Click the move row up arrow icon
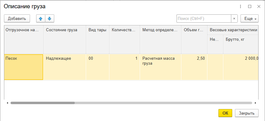 (x=41, y=19)
